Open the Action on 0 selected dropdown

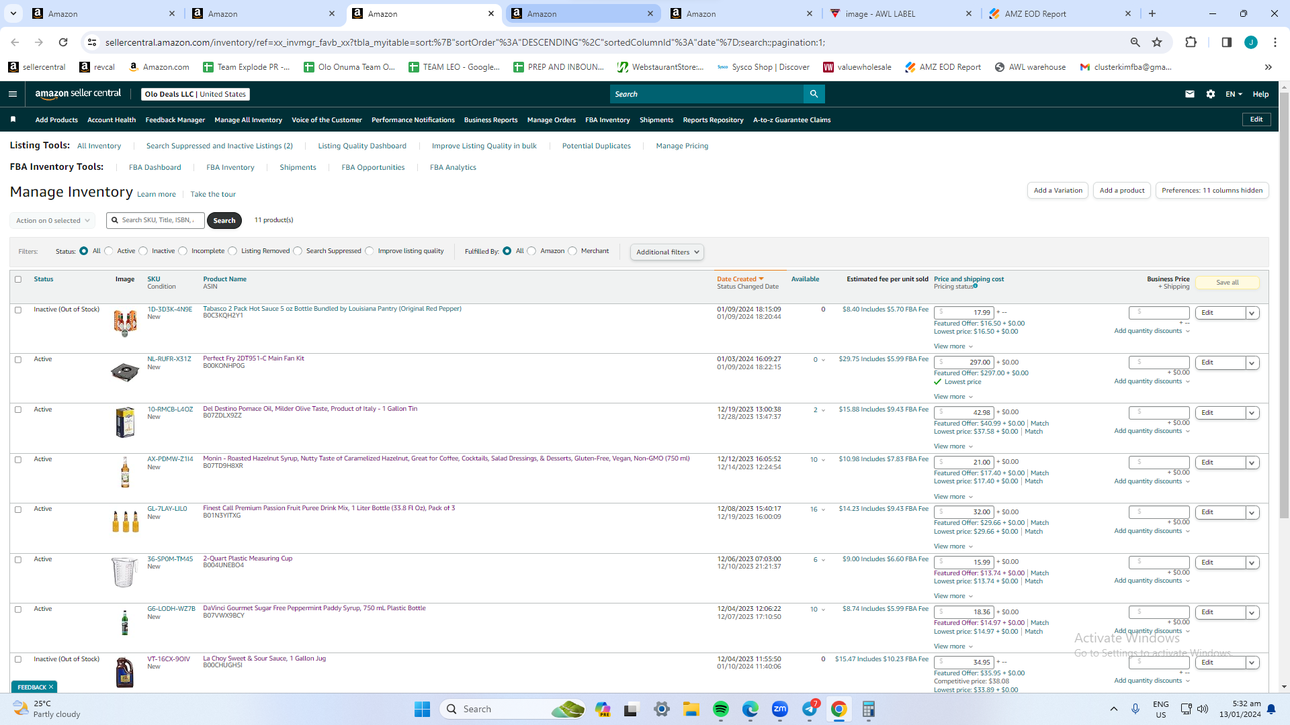tap(52, 220)
